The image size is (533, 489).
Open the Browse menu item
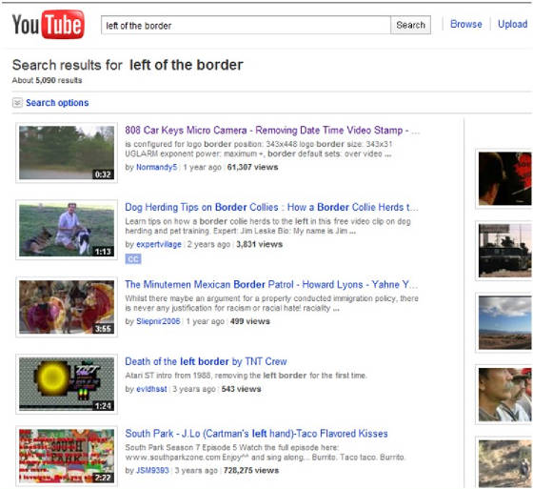pyautogui.click(x=466, y=24)
